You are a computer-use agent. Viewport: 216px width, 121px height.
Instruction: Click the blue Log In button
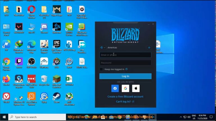tap(125, 76)
